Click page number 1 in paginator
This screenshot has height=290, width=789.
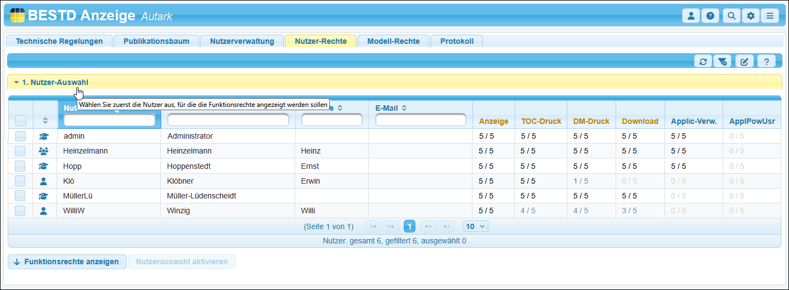pyautogui.click(x=410, y=226)
